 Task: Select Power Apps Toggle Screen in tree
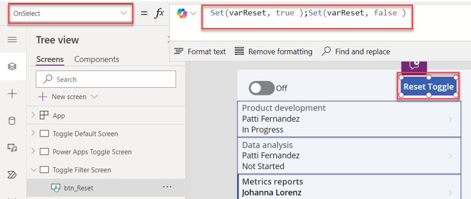pos(92,152)
